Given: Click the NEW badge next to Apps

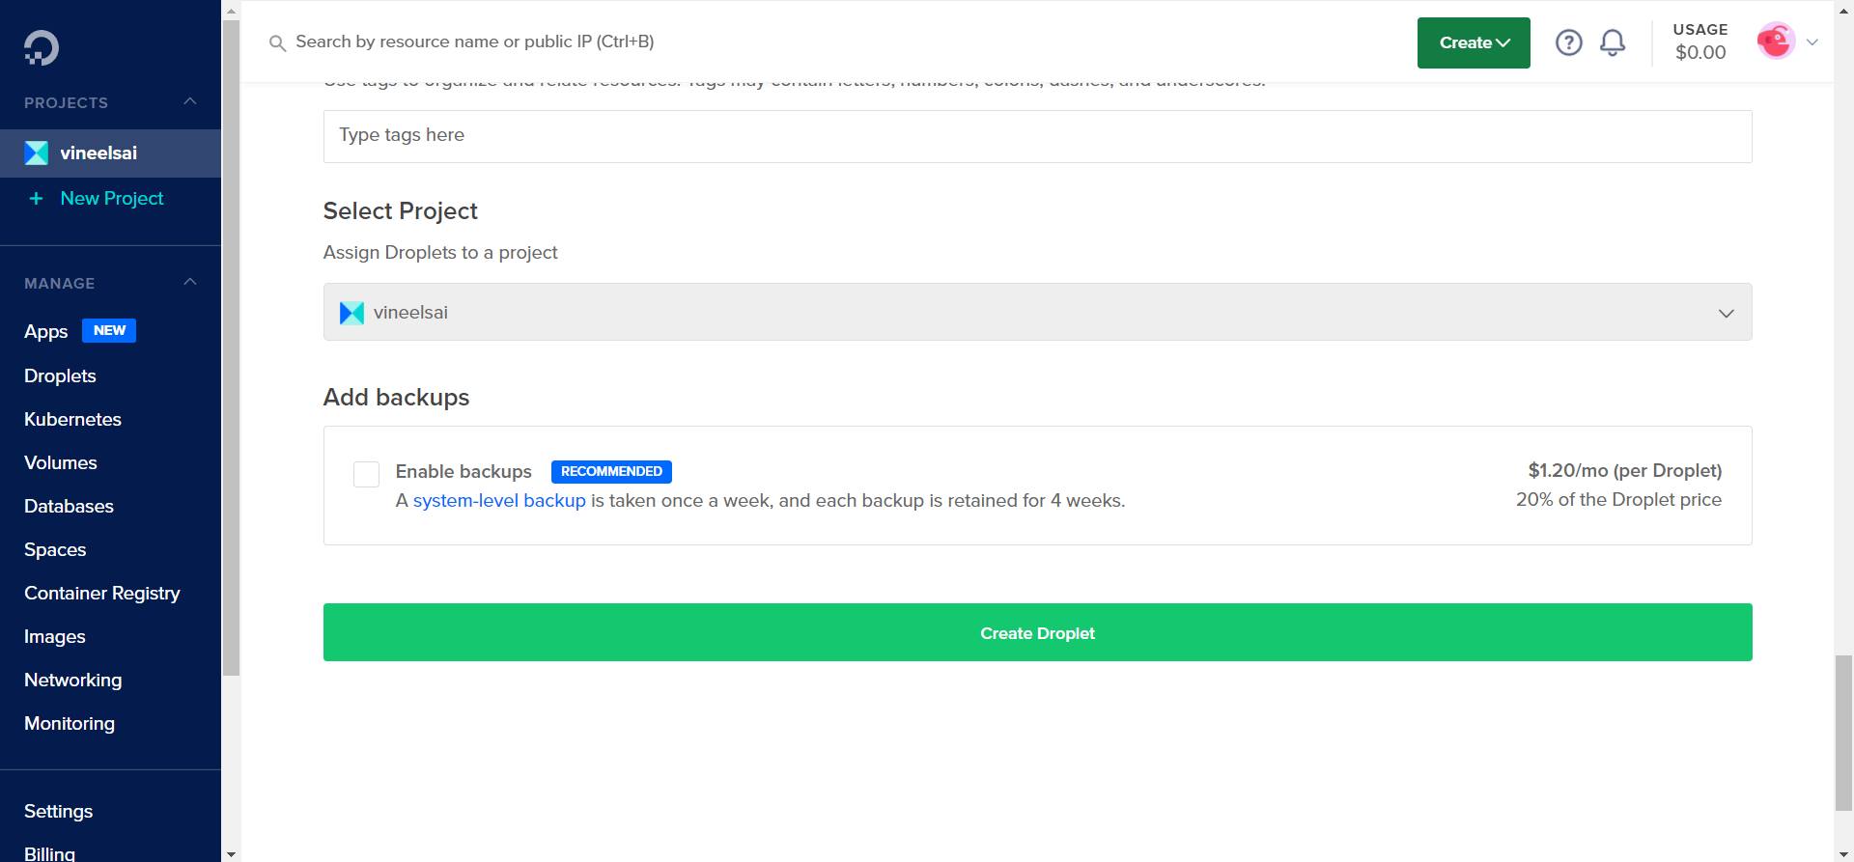Looking at the screenshot, I should (109, 330).
